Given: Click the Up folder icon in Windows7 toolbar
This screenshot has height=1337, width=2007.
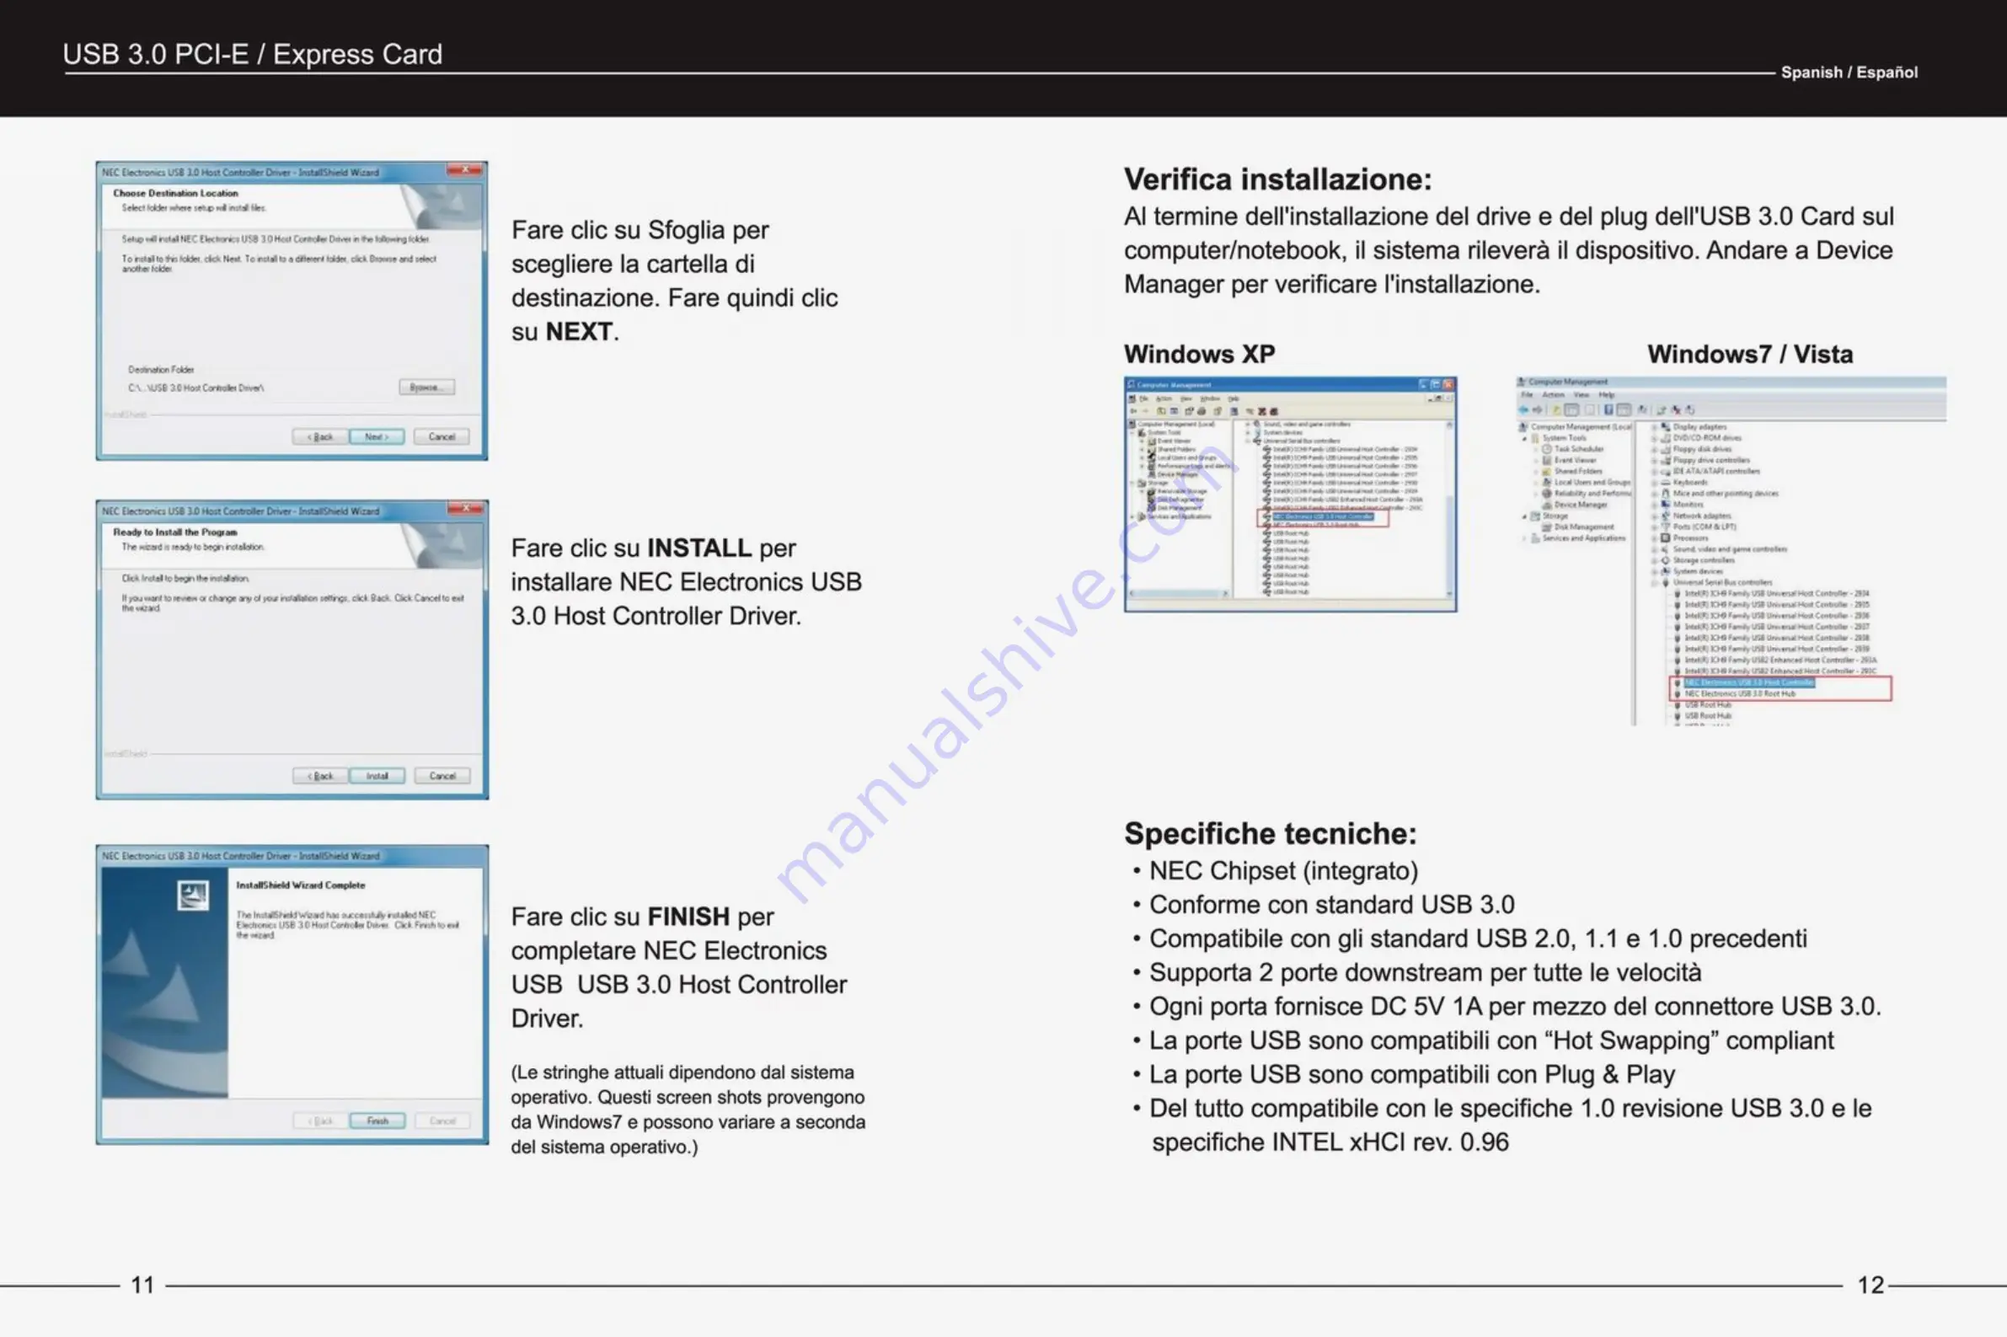Looking at the screenshot, I should (x=1556, y=410).
